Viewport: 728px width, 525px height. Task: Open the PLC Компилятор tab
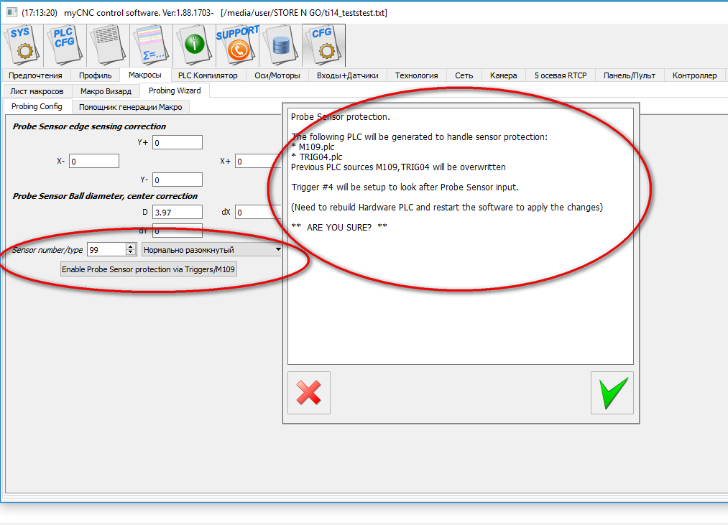click(x=208, y=75)
